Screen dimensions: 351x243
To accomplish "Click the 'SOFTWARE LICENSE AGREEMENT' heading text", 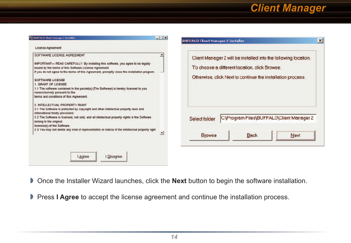I will click(x=60, y=55).
